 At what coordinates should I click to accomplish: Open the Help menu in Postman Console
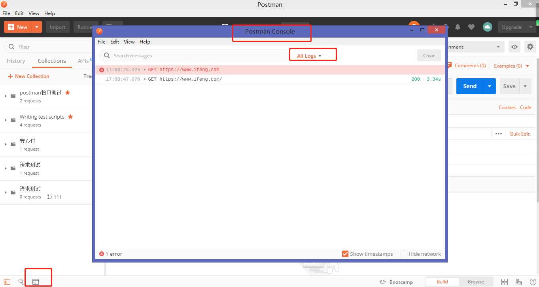coord(145,42)
